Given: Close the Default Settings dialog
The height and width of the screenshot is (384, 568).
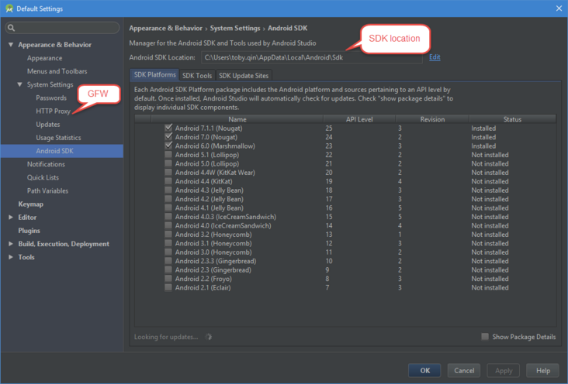Looking at the screenshot, I should click(559, 9).
